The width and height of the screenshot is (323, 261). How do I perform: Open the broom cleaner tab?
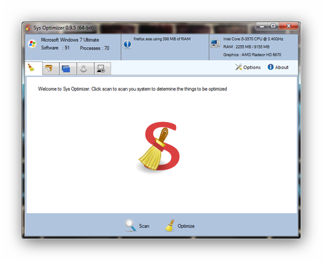pyautogui.click(x=34, y=68)
